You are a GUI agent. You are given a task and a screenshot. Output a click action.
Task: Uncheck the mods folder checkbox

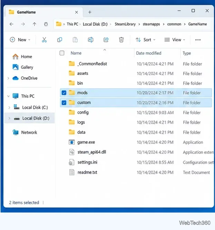(64, 93)
